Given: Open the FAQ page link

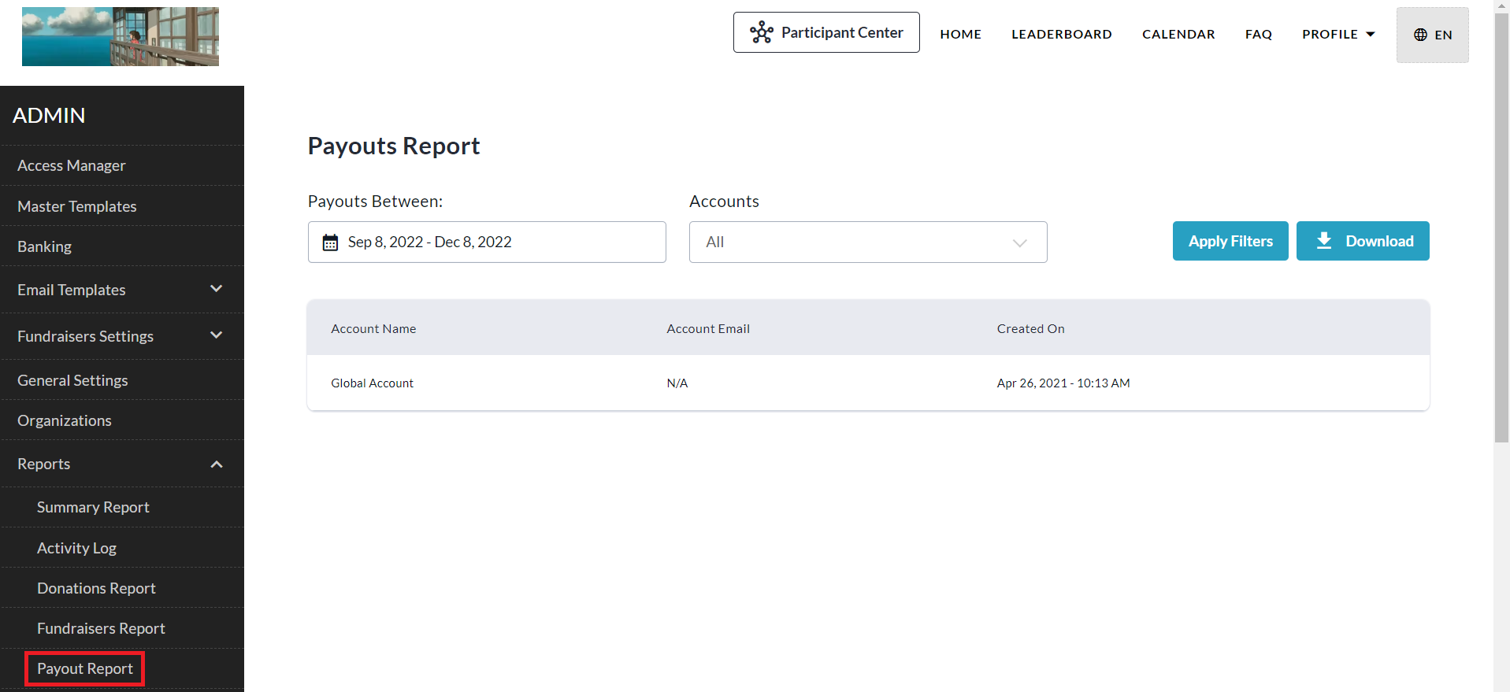Looking at the screenshot, I should click(x=1258, y=35).
